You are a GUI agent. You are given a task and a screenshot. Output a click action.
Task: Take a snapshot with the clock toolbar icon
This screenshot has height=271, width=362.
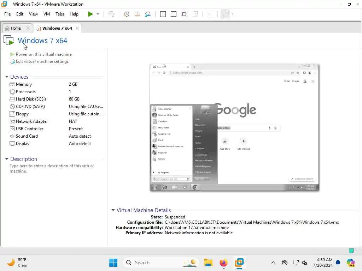point(126,14)
